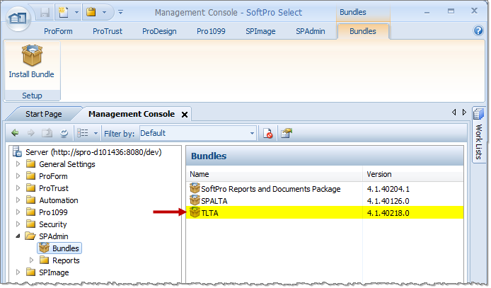491x288 pixels.
Task: Click version 4.1.40204.1 cell
Action: [x=388, y=189]
